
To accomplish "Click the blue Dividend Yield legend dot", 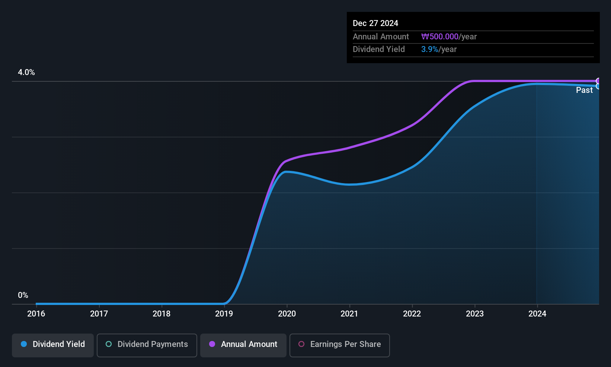I will pyautogui.click(x=24, y=344).
